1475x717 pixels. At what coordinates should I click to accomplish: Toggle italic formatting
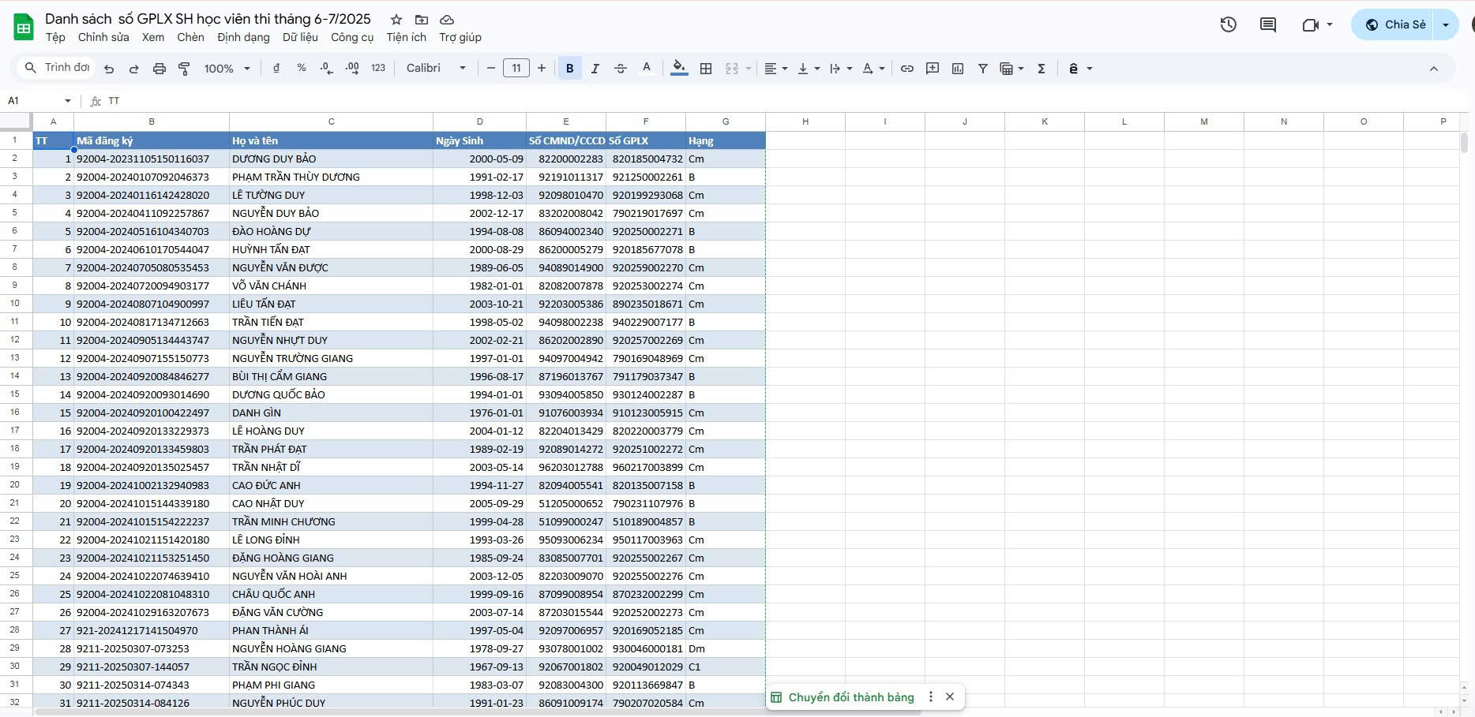[x=595, y=69]
